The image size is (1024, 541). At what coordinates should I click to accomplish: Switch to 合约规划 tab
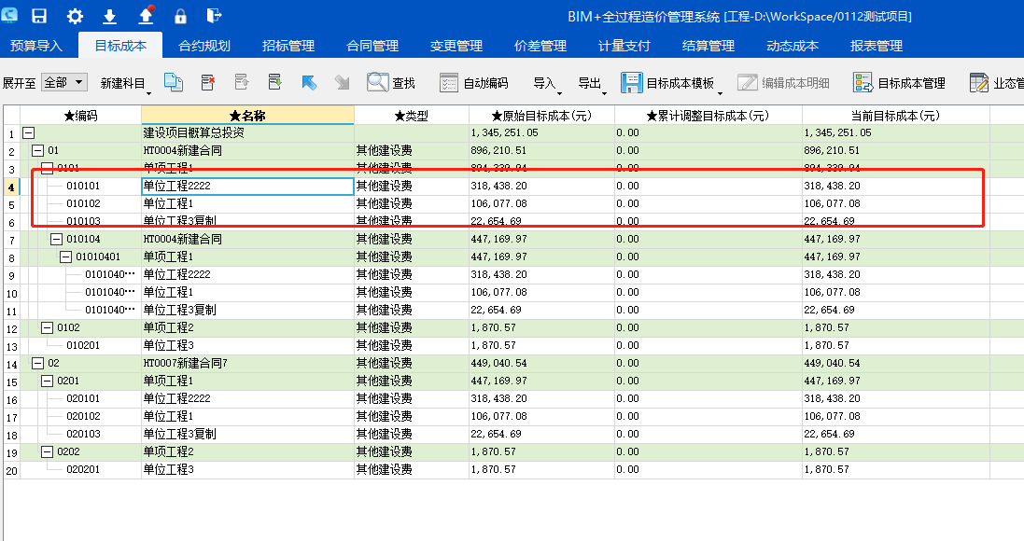click(204, 46)
